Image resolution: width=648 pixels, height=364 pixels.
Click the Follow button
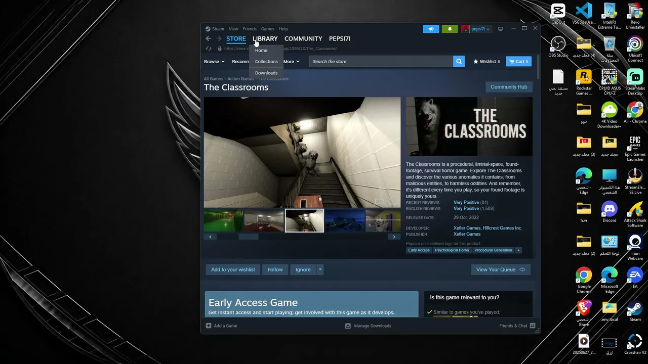click(275, 269)
